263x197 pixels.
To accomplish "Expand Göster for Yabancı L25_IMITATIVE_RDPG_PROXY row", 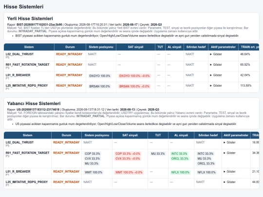I will pyautogui.click(x=229, y=182).
